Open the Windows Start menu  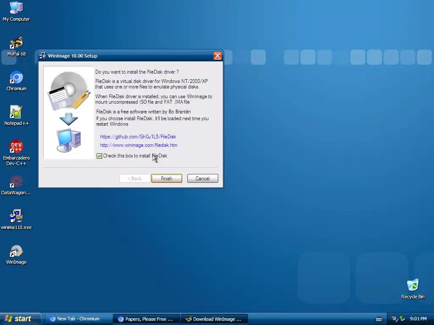click(20, 319)
